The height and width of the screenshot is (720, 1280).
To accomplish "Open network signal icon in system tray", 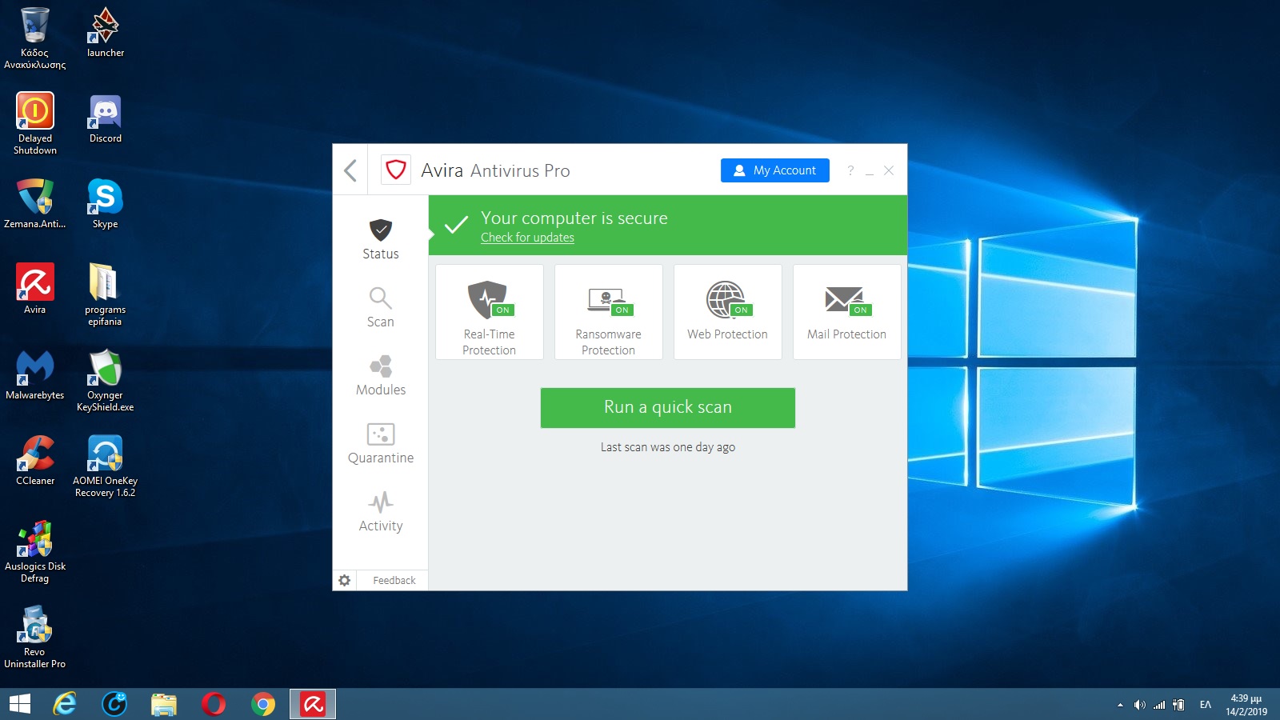I will (1159, 705).
